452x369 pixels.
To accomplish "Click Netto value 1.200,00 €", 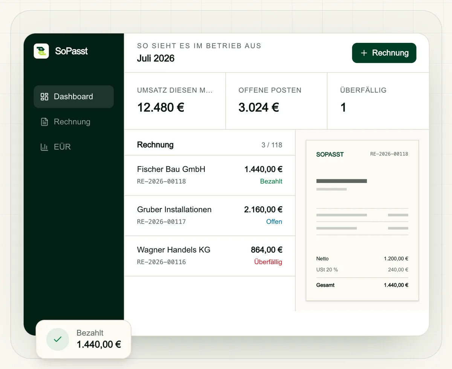I will click(x=396, y=259).
